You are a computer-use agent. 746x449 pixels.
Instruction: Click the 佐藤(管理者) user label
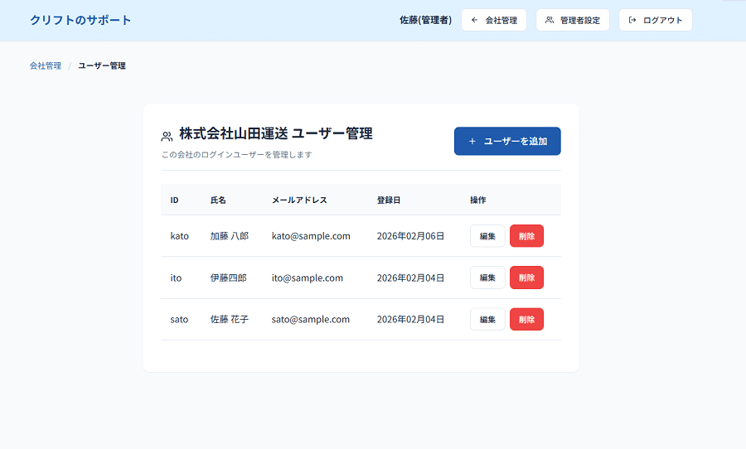(x=425, y=20)
